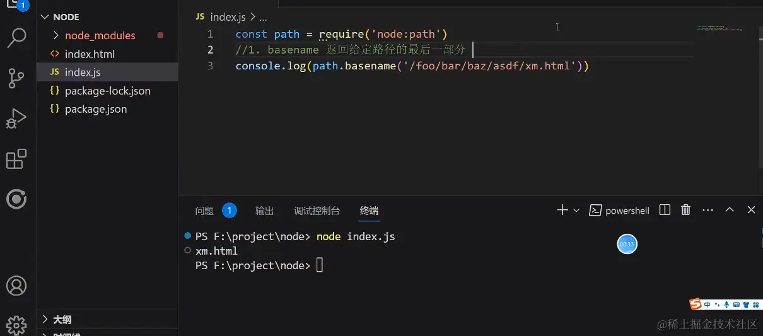Click the 'node index.js' command in terminal
The width and height of the screenshot is (763, 336).
click(x=356, y=237)
